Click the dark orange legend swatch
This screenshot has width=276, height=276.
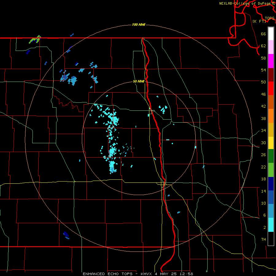tap(271, 102)
